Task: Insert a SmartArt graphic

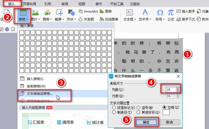Action: click(x=88, y=11)
